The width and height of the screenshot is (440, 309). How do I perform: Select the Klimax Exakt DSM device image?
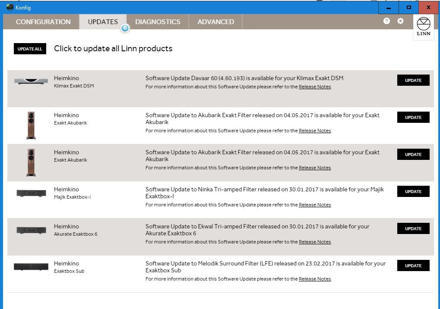pyautogui.click(x=31, y=81)
